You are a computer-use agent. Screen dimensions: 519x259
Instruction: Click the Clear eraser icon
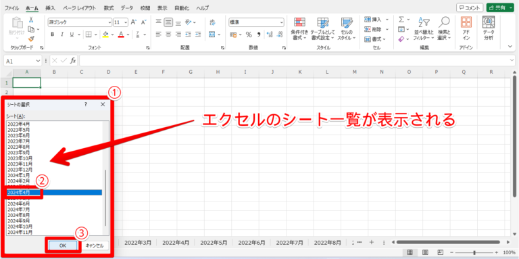pyautogui.click(x=401, y=39)
